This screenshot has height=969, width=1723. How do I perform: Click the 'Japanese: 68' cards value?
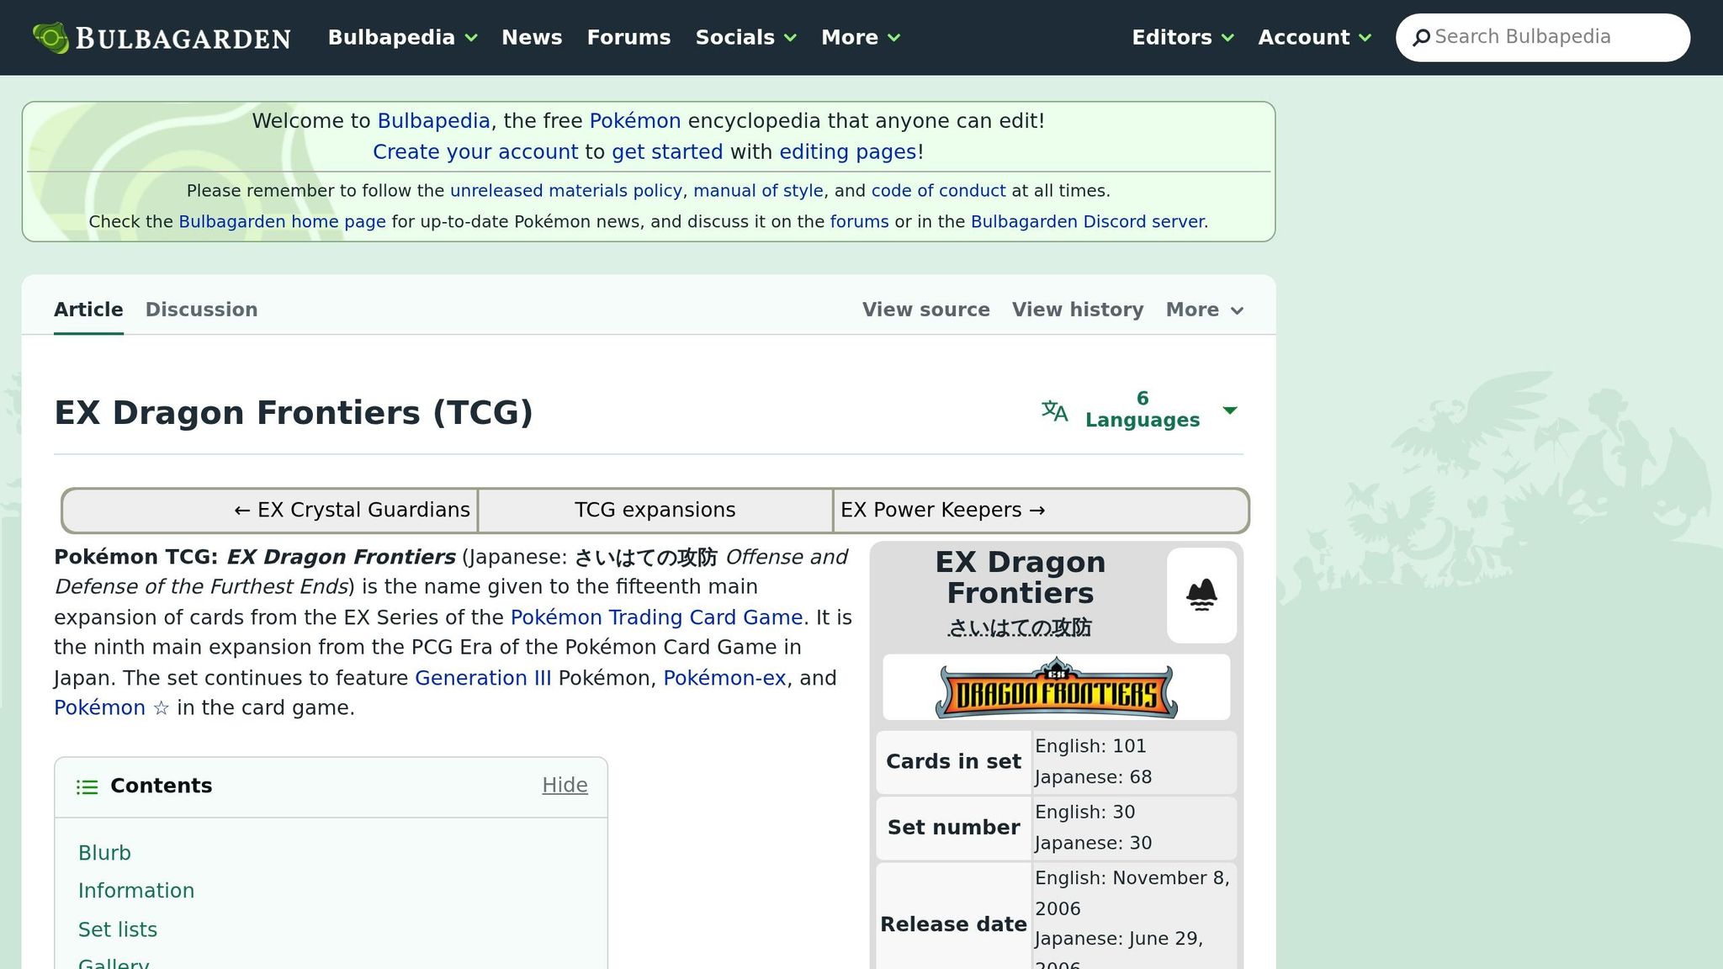[x=1093, y=777]
